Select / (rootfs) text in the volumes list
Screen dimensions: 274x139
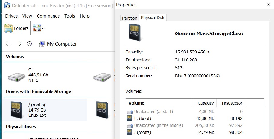(142, 132)
